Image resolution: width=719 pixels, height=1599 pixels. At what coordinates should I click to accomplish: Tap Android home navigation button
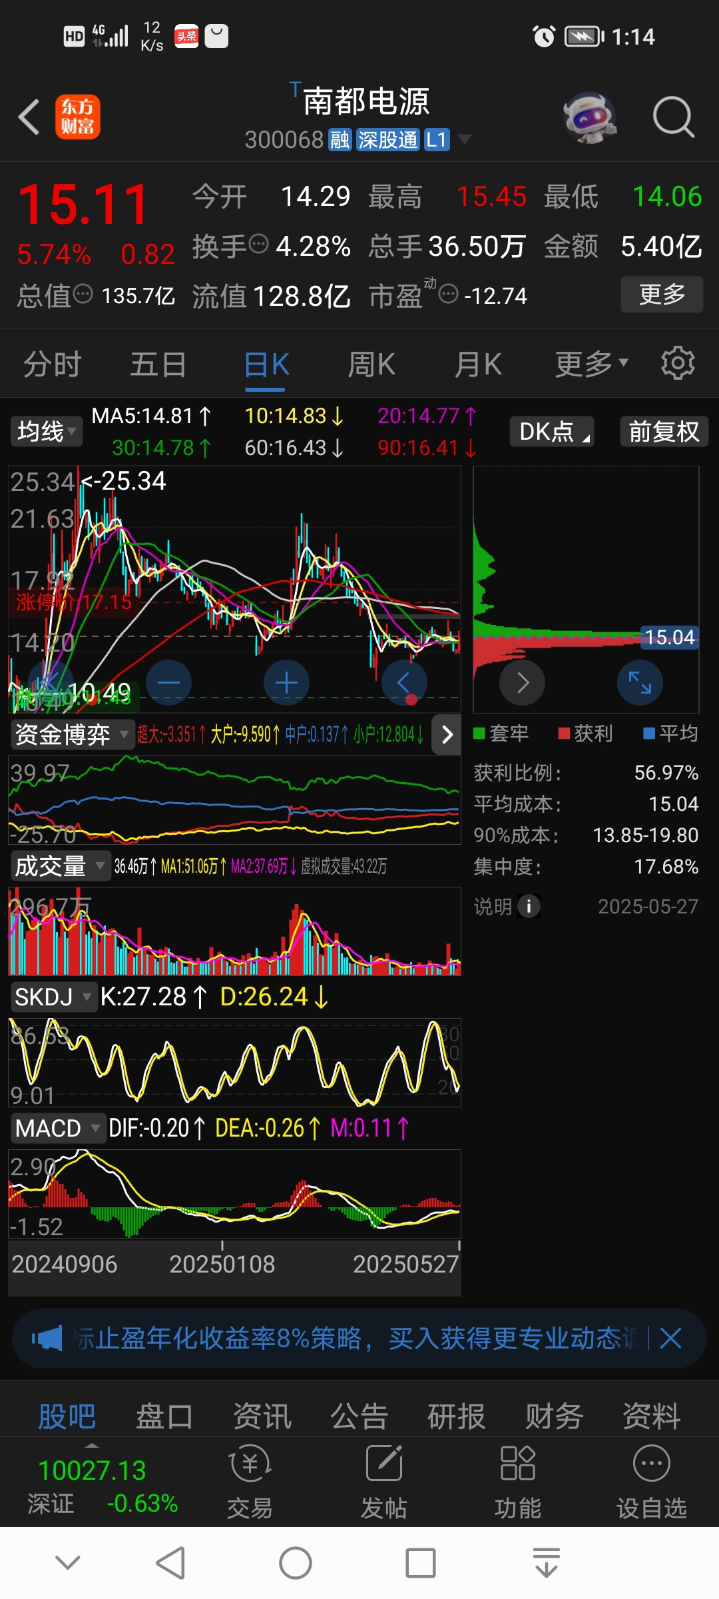point(296,1563)
